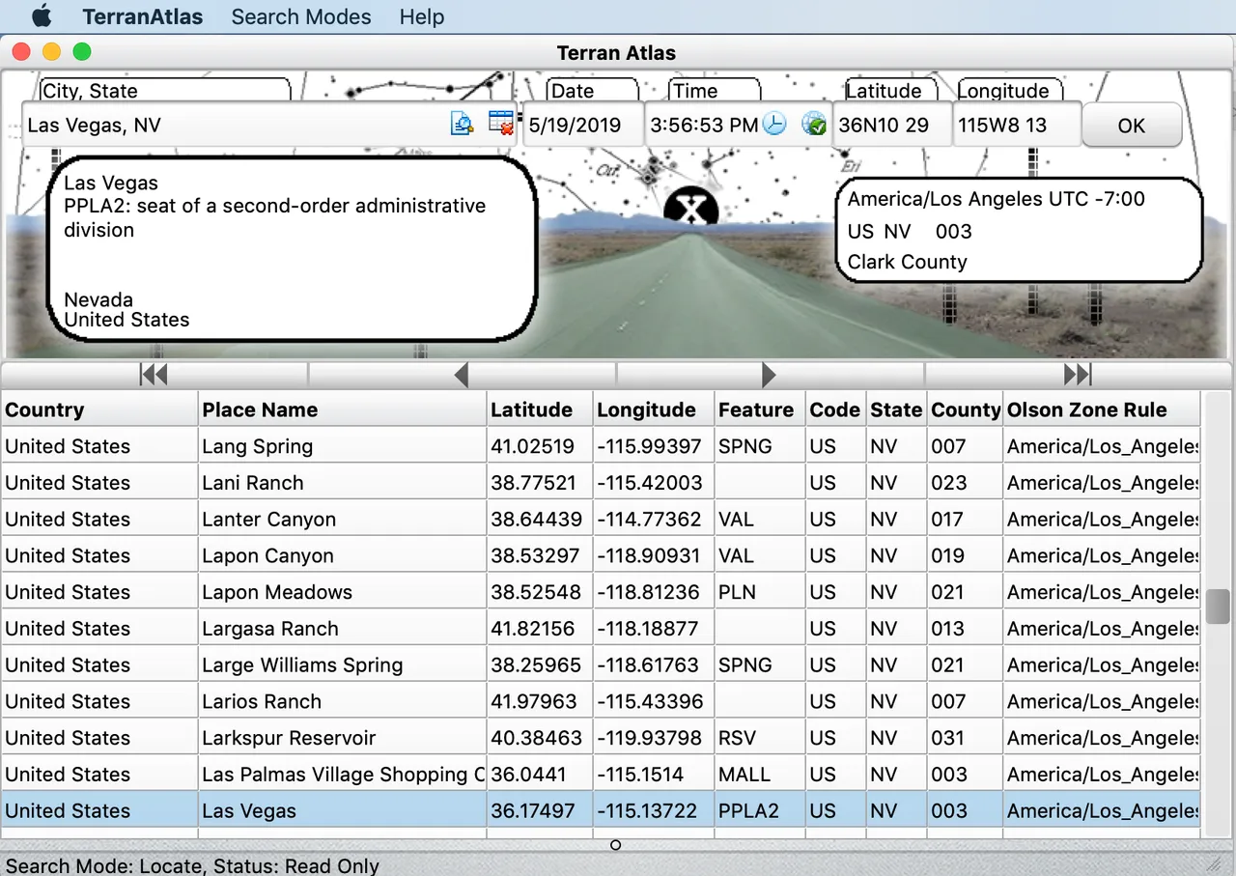
Task: Open the Search Modes menu
Action: coord(301,16)
